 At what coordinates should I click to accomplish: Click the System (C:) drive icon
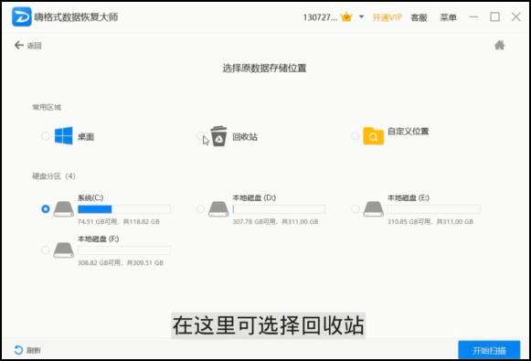[x=64, y=209]
